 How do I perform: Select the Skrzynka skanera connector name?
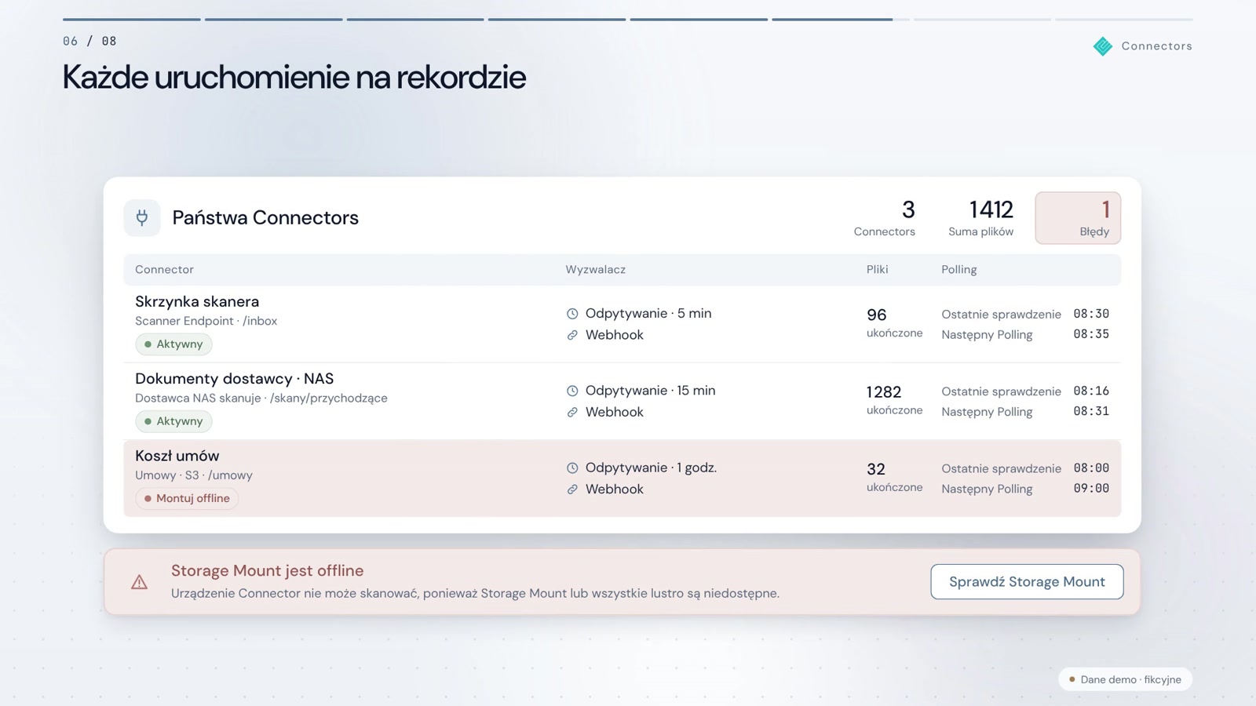tap(197, 301)
